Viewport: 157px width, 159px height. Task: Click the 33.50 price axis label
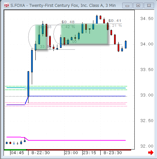147,70
